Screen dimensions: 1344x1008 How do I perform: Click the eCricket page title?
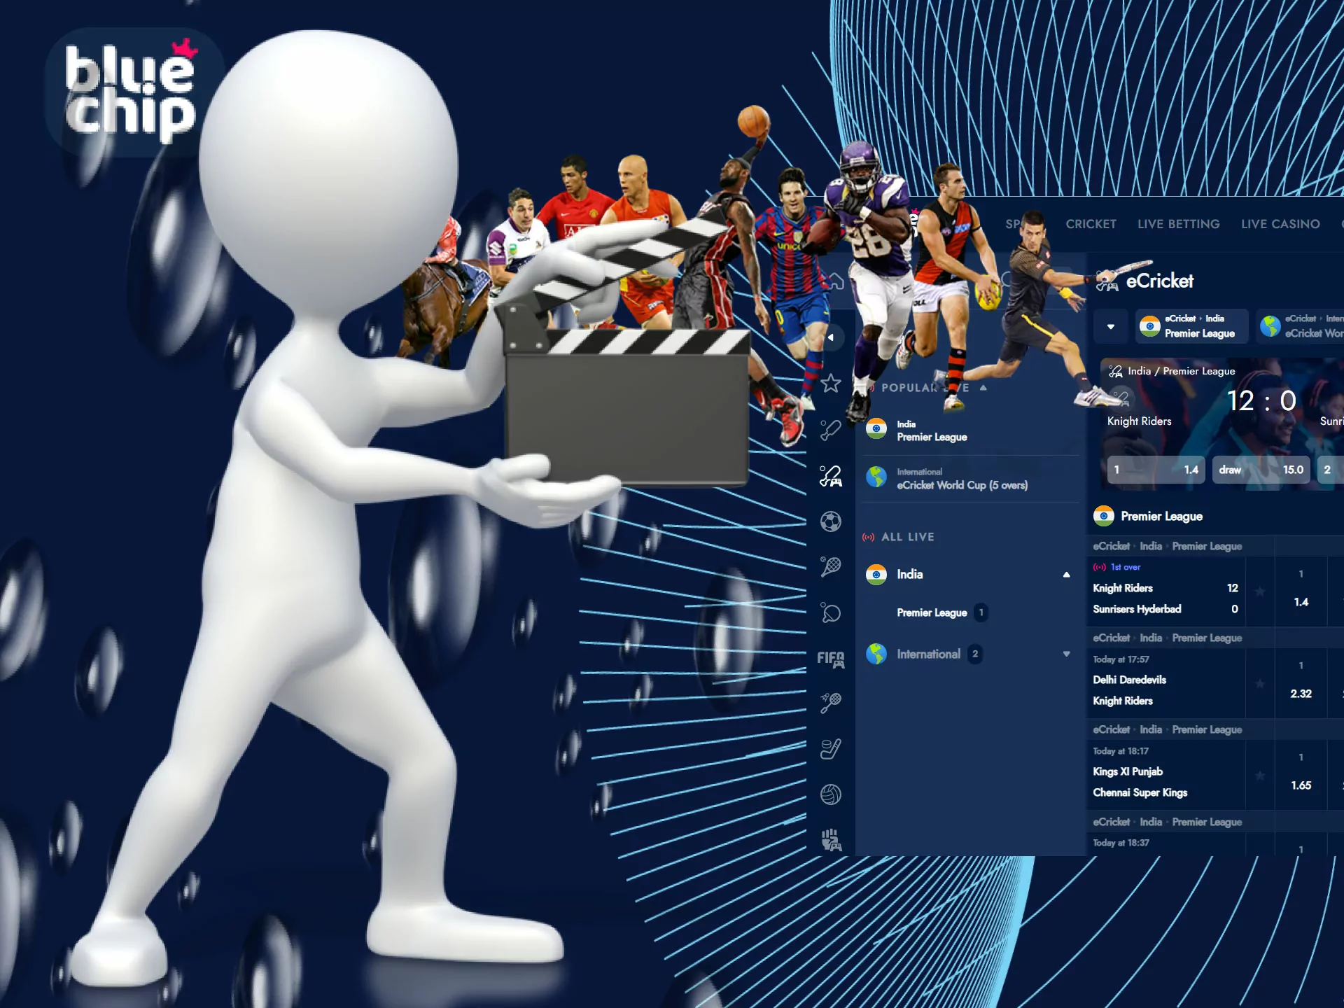click(x=1159, y=281)
